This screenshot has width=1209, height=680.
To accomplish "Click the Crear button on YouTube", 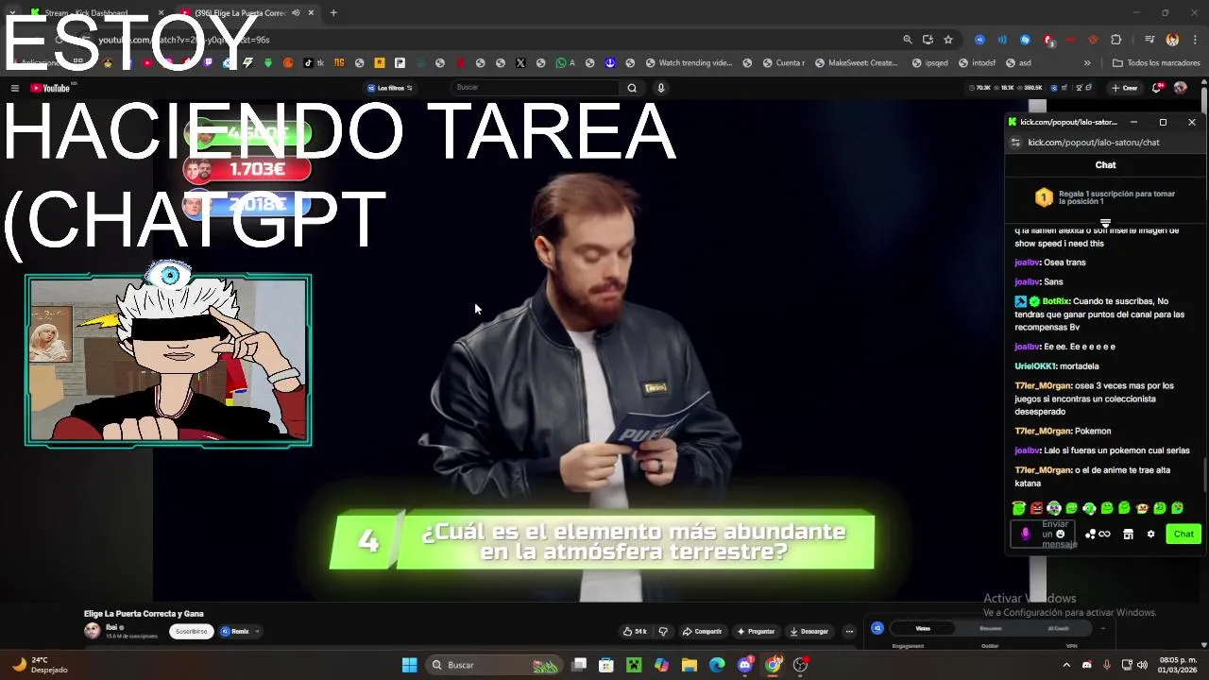I will (1125, 88).
